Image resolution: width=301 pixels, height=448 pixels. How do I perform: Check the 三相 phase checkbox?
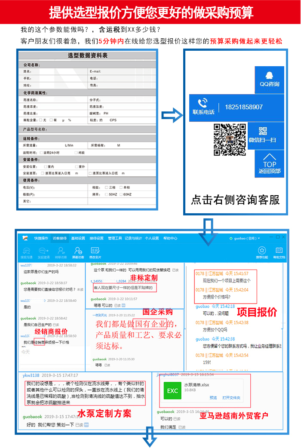coord(107,187)
